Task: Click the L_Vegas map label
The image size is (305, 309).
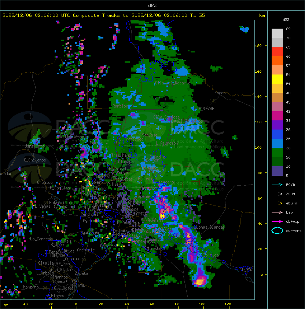Action: click(43, 206)
